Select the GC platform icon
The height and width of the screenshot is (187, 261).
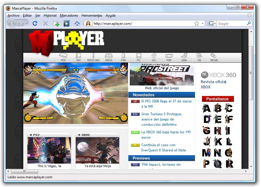coord(154,57)
